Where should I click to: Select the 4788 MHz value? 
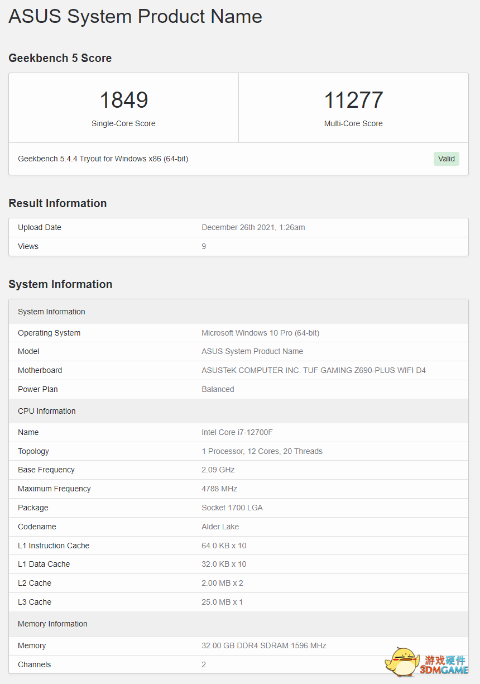click(219, 489)
